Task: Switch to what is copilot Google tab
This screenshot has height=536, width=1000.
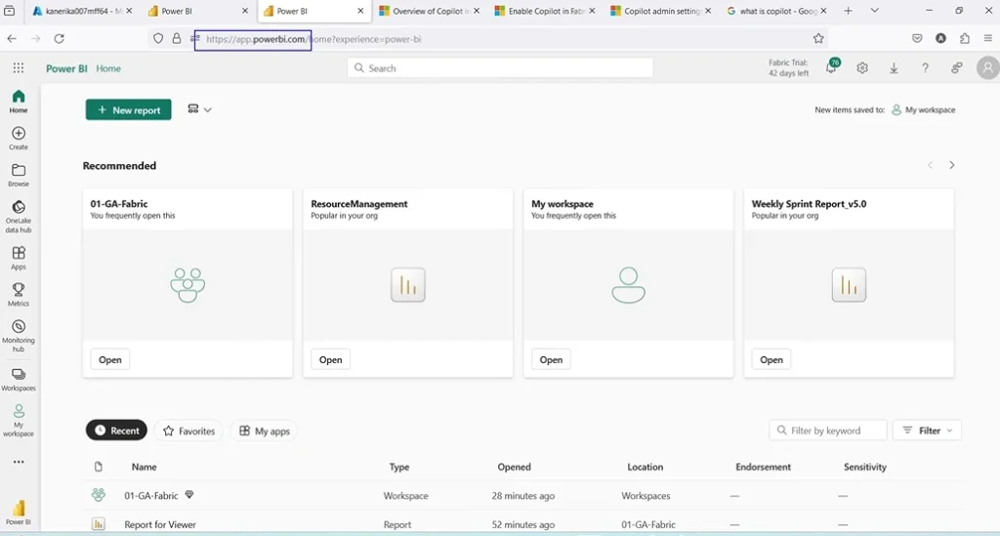Action: coord(776,11)
